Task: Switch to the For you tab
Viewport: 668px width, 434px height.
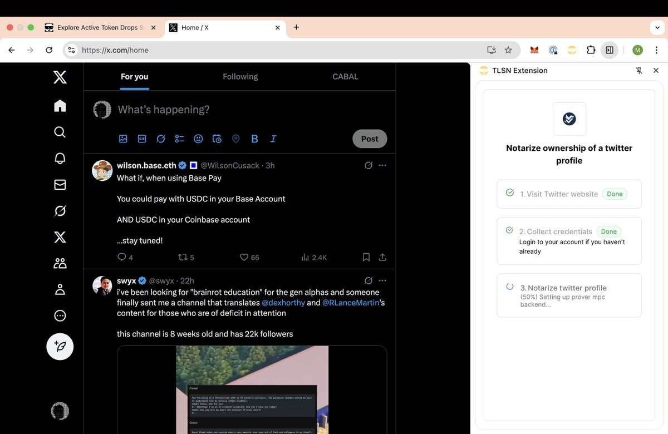Action: click(135, 76)
